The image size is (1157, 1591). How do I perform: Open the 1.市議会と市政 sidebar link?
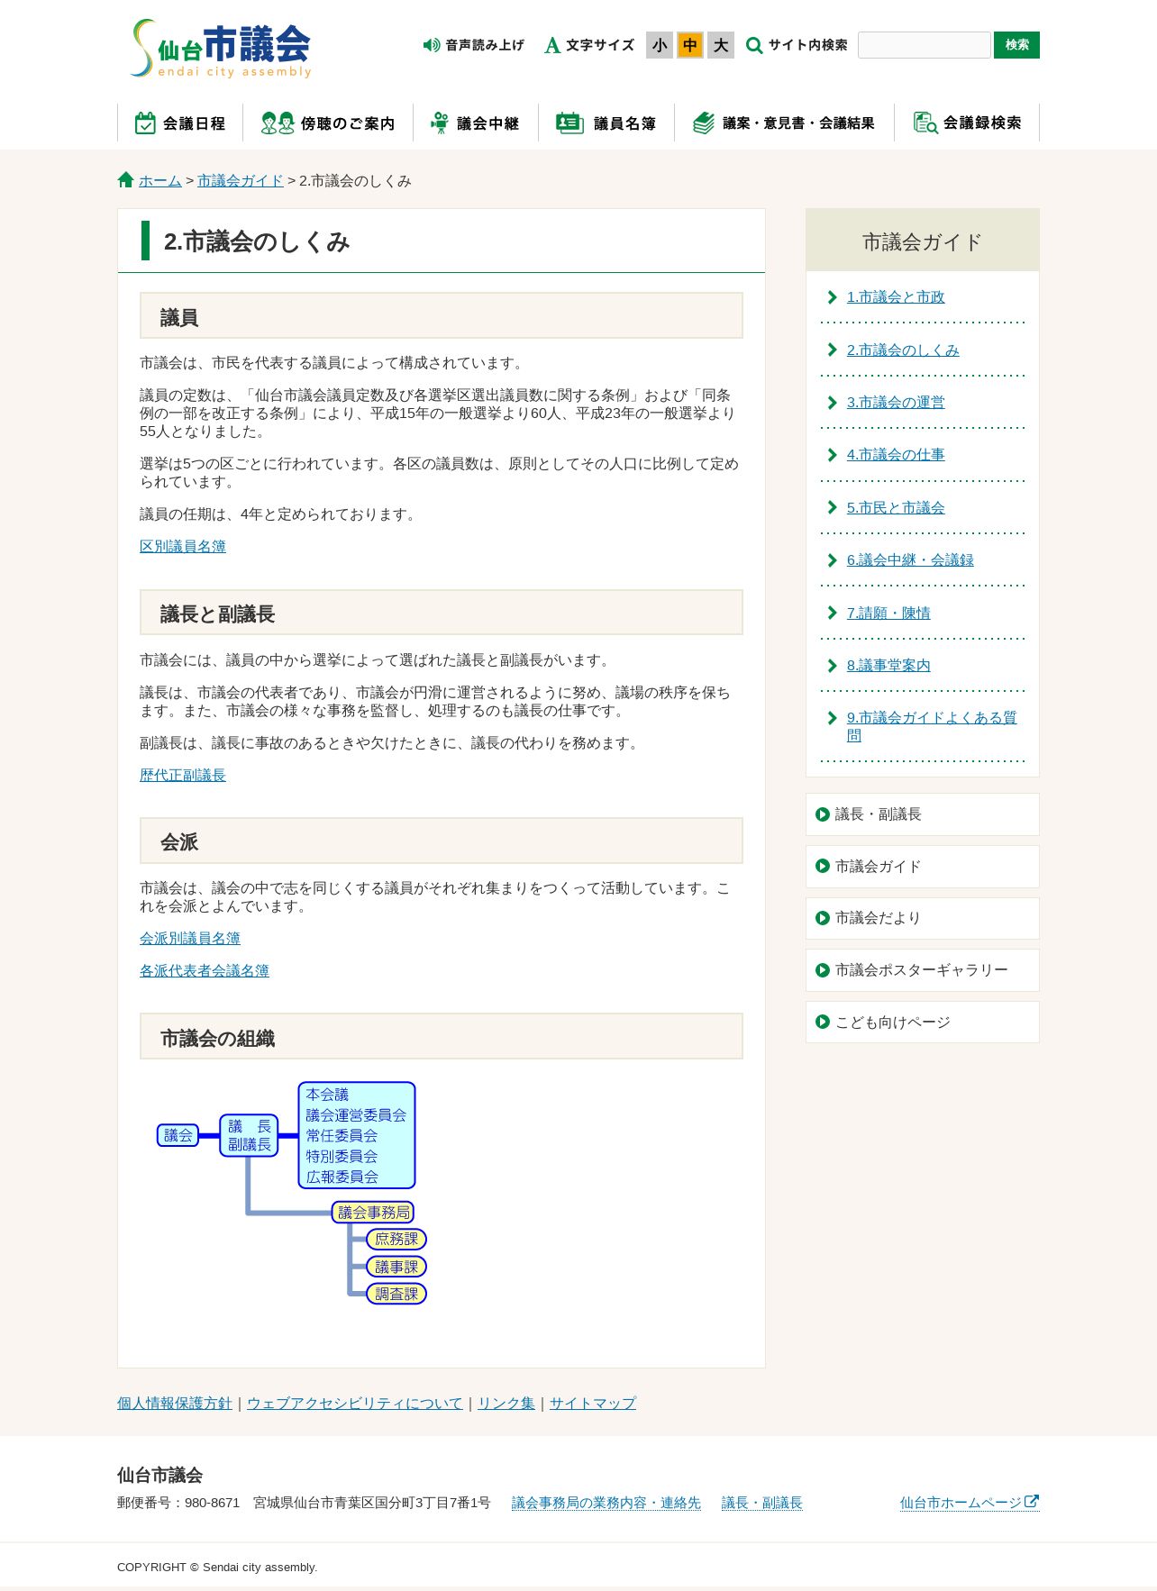pyautogui.click(x=896, y=297)
